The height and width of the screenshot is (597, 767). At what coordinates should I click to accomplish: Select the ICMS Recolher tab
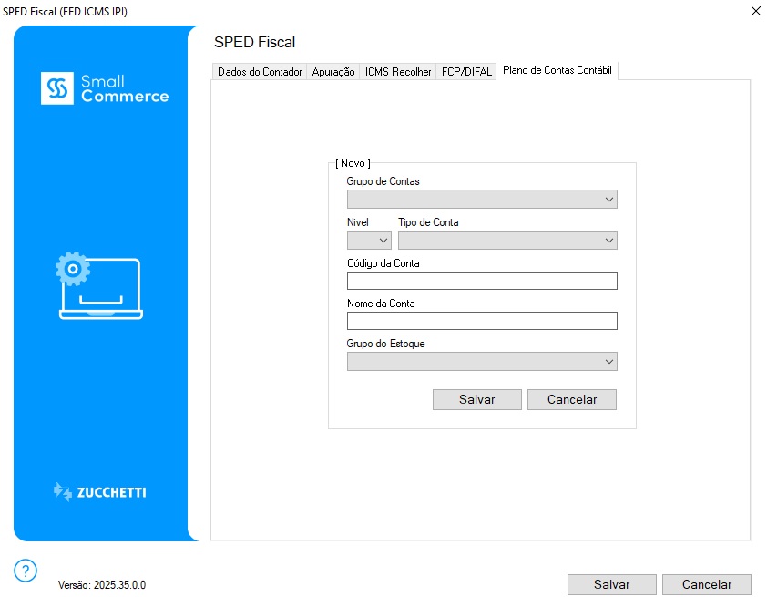398,72
